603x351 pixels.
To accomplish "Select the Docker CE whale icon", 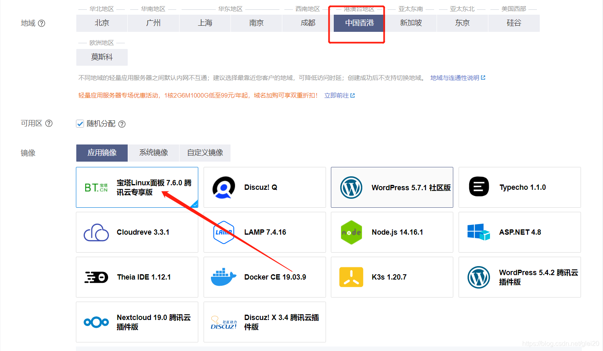I will (x=224, y=277).
